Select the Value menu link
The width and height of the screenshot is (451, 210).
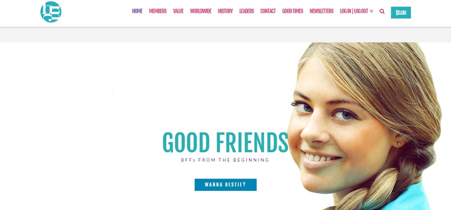tap(178, 11)
